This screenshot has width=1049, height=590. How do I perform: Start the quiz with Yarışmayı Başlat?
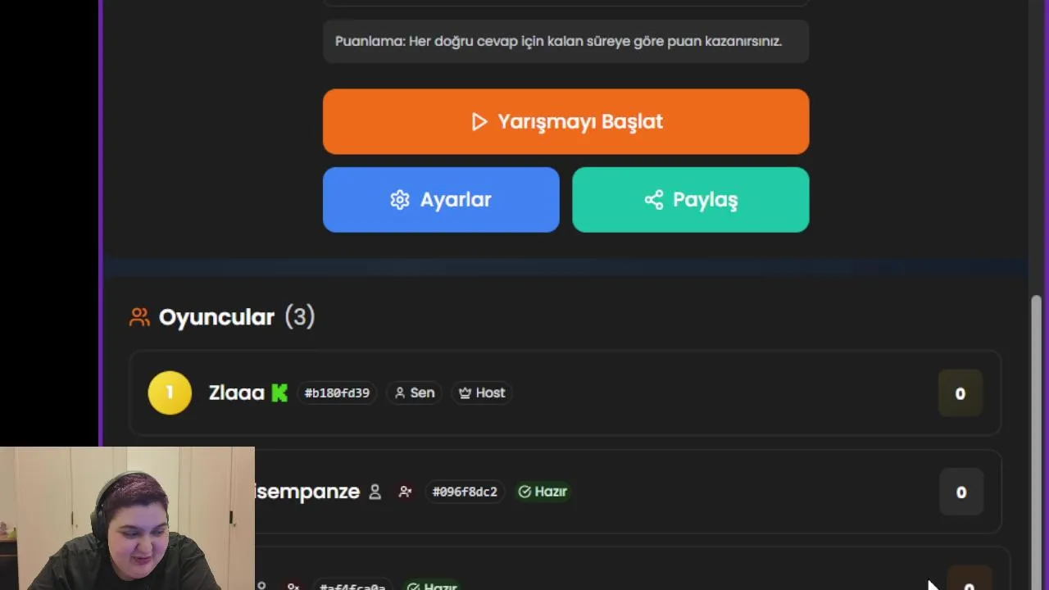[x=565, y=121]
